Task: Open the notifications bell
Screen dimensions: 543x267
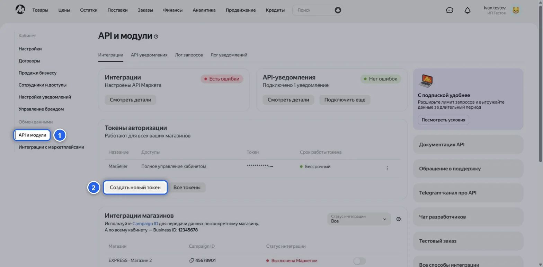Action: pos(468,10)
